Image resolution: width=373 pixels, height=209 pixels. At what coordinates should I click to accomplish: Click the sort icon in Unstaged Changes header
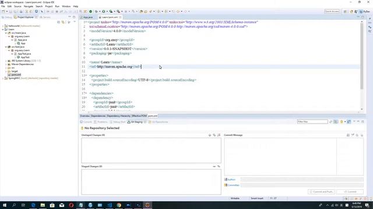[219, 135]
